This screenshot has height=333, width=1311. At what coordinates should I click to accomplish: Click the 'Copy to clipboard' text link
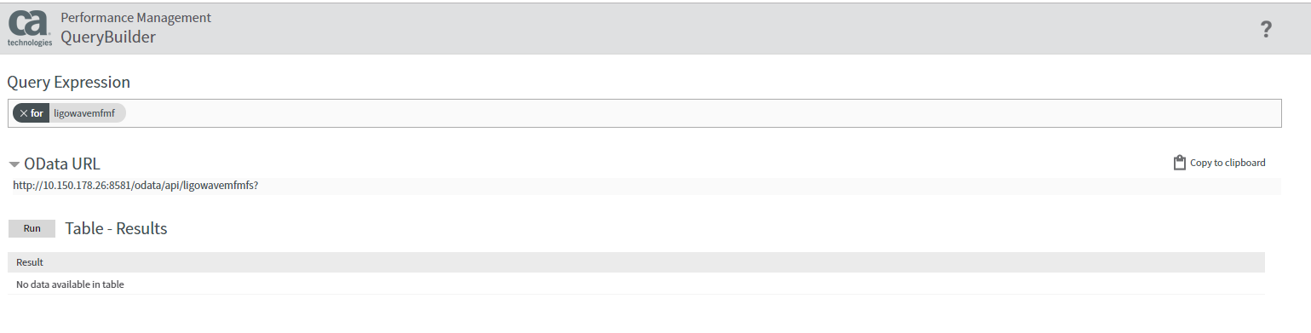pyautogui.click(x=1228, y=163)
